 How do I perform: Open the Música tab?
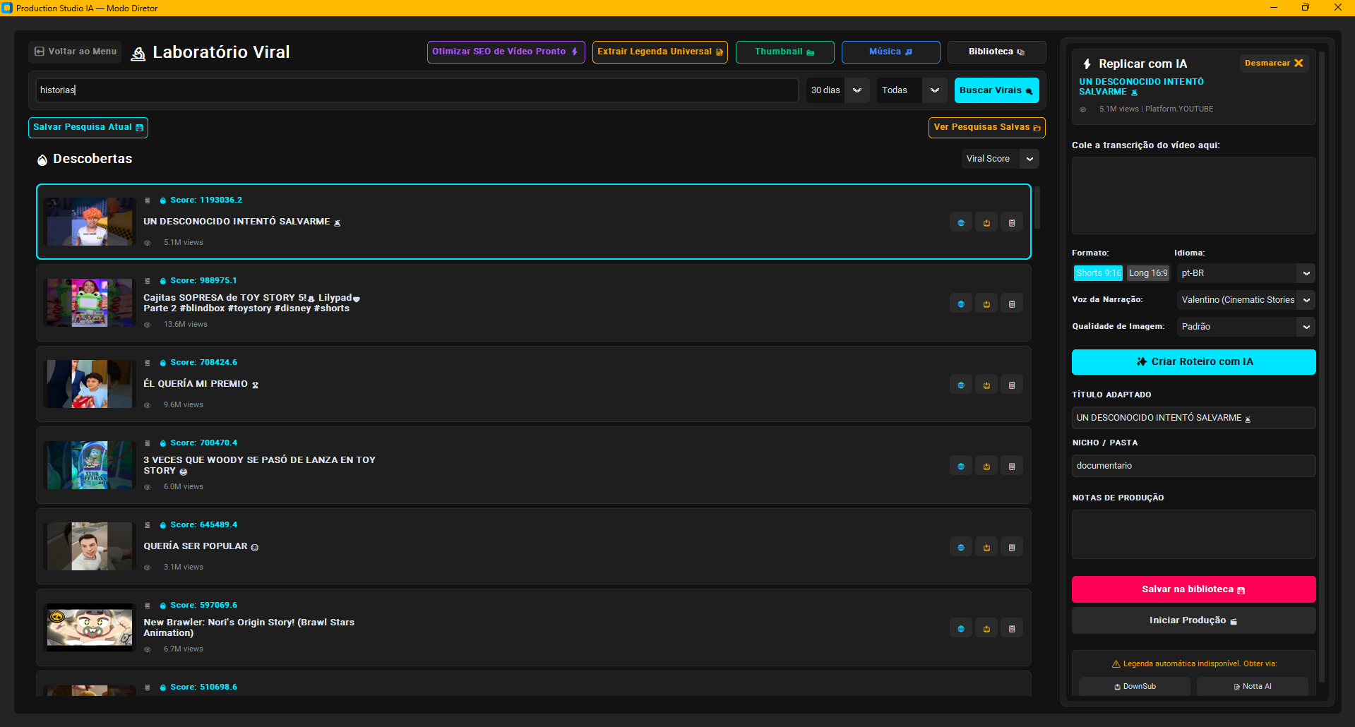[890, 52]
